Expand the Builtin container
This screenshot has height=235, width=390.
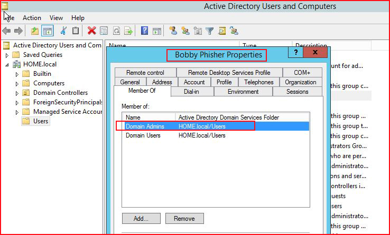(17, 74)
